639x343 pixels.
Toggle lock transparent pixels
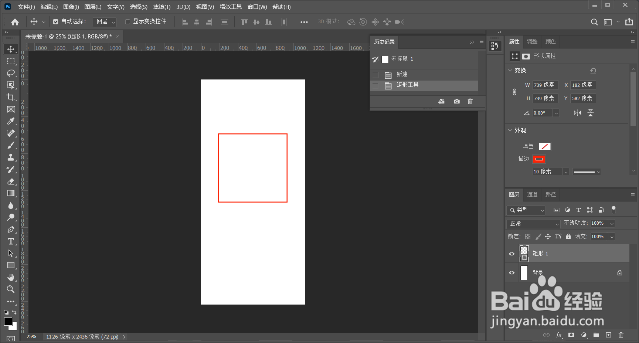(x=528, y=237)
